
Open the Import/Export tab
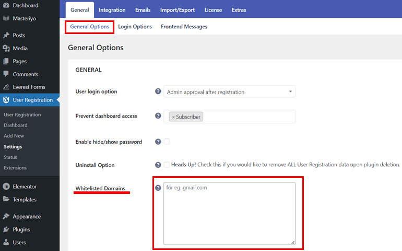point(178,10)
